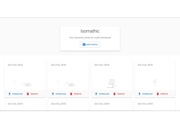Screen dimensions: 180x128
Task: Remove the second card in the top row
Action: [x=76, y=94]
